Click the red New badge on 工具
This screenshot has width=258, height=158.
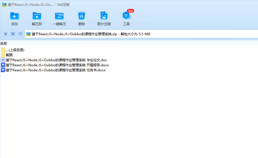coord(131,11)
